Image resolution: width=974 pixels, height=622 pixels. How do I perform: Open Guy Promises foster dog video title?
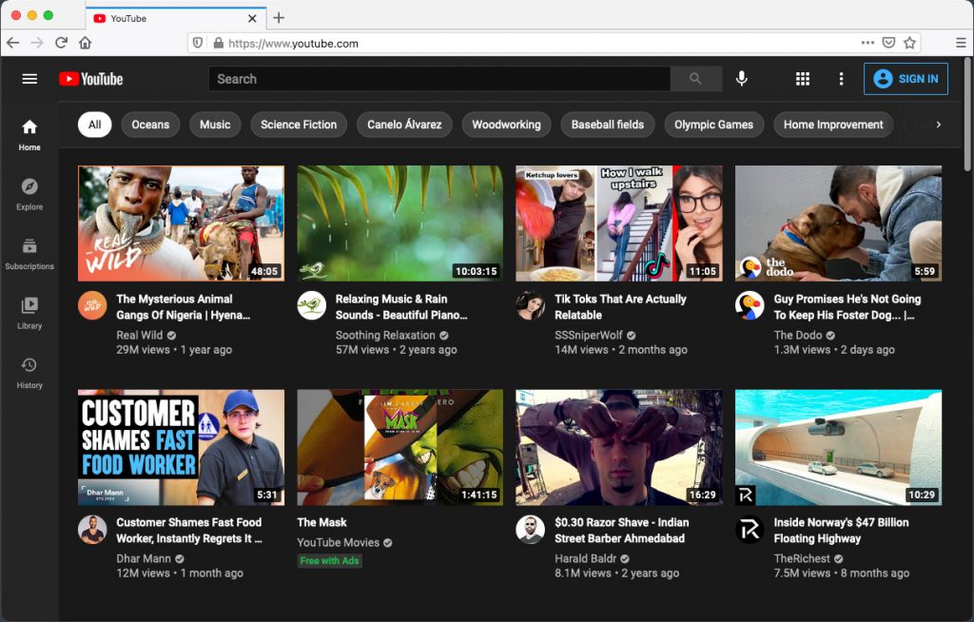pos(847,307)
